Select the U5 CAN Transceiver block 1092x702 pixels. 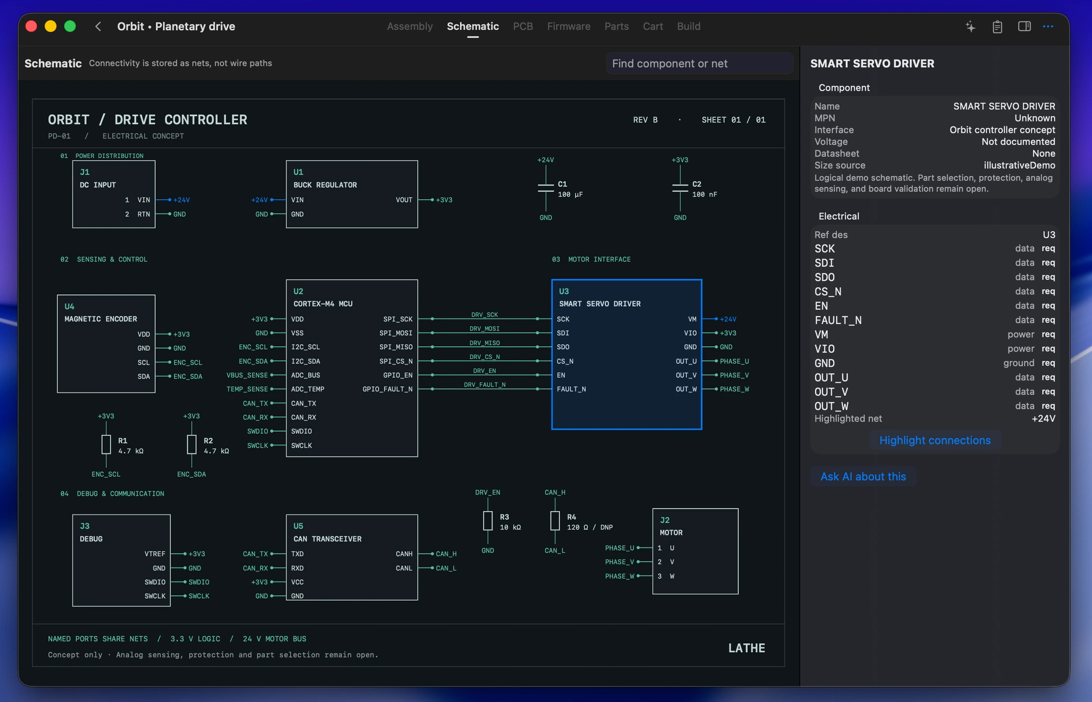pos(352,557)
